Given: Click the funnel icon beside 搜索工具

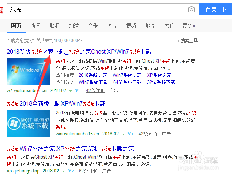Looking at the screenshot, I should (178, 41).
